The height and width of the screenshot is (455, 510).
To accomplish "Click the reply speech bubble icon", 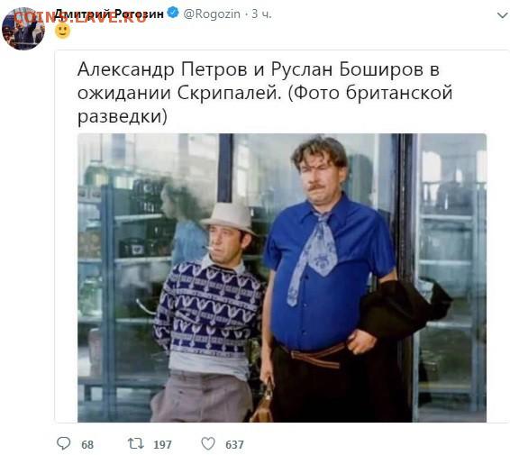I will (64, 443).
